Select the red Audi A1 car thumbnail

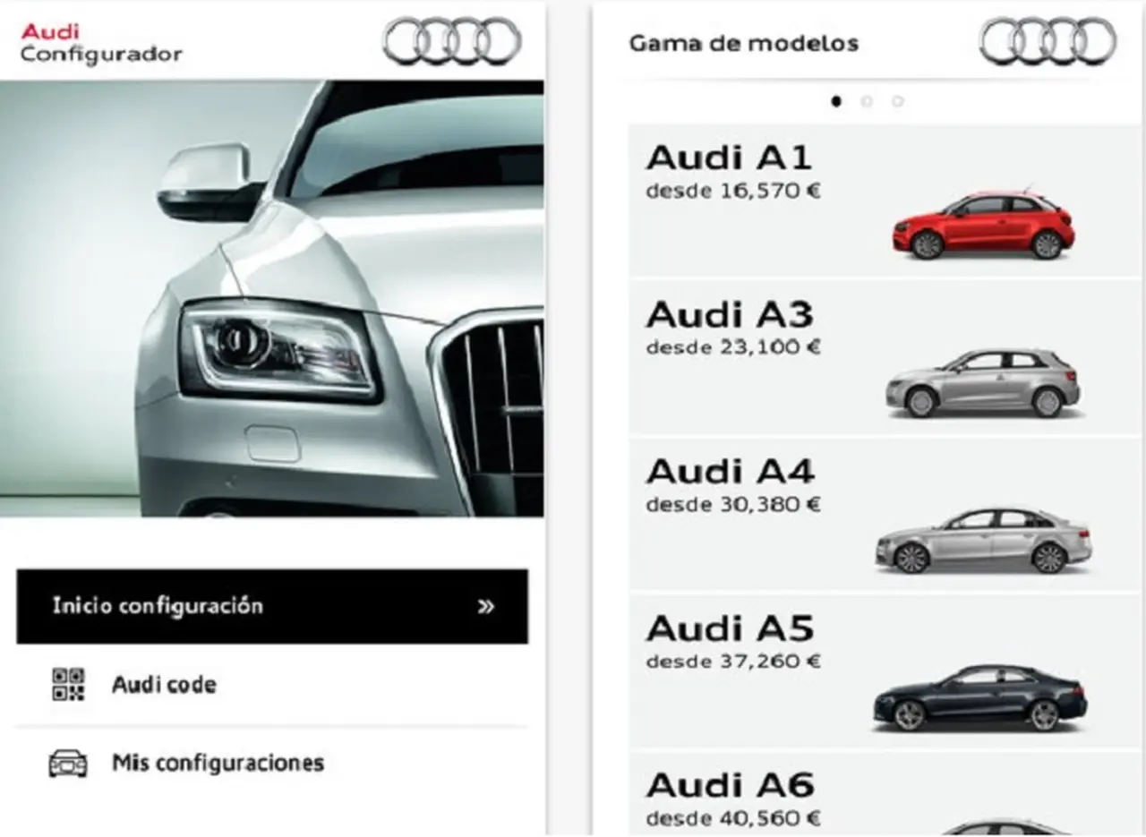coord(984,225)
